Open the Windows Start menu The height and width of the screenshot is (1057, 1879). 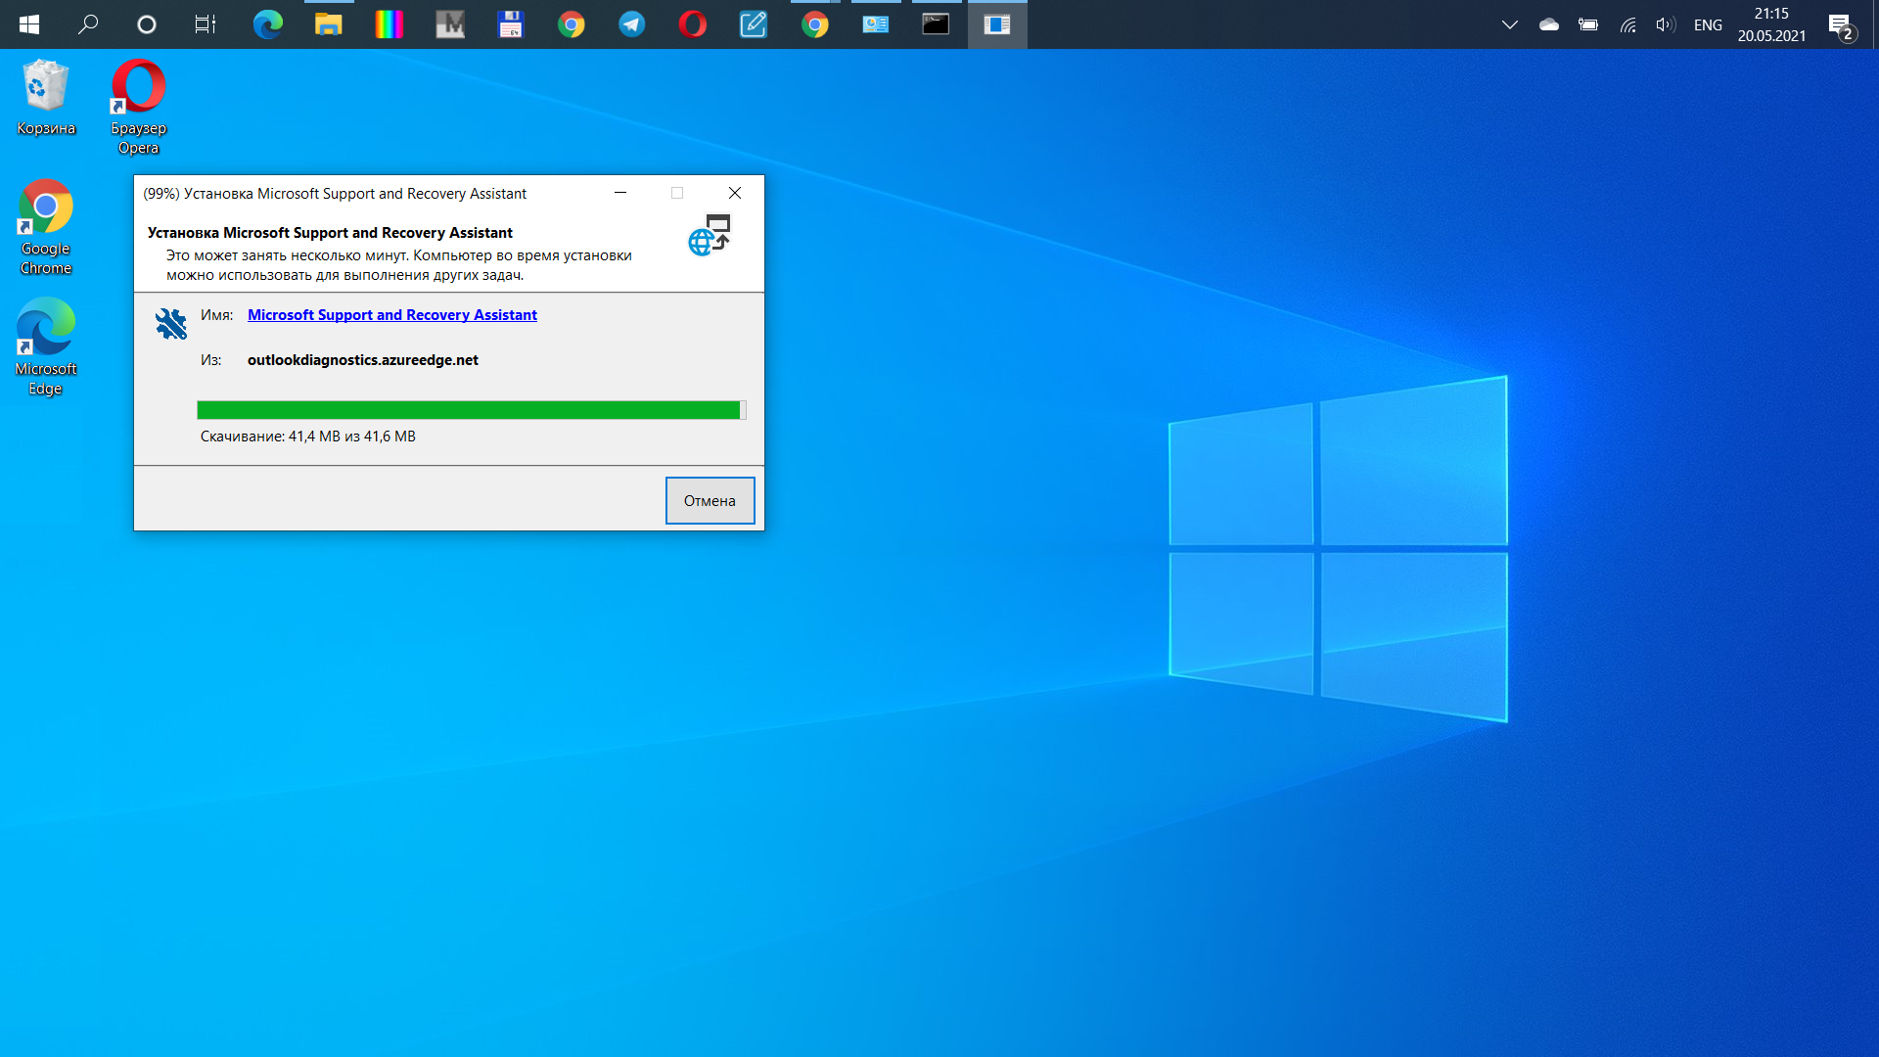point(29,24)
